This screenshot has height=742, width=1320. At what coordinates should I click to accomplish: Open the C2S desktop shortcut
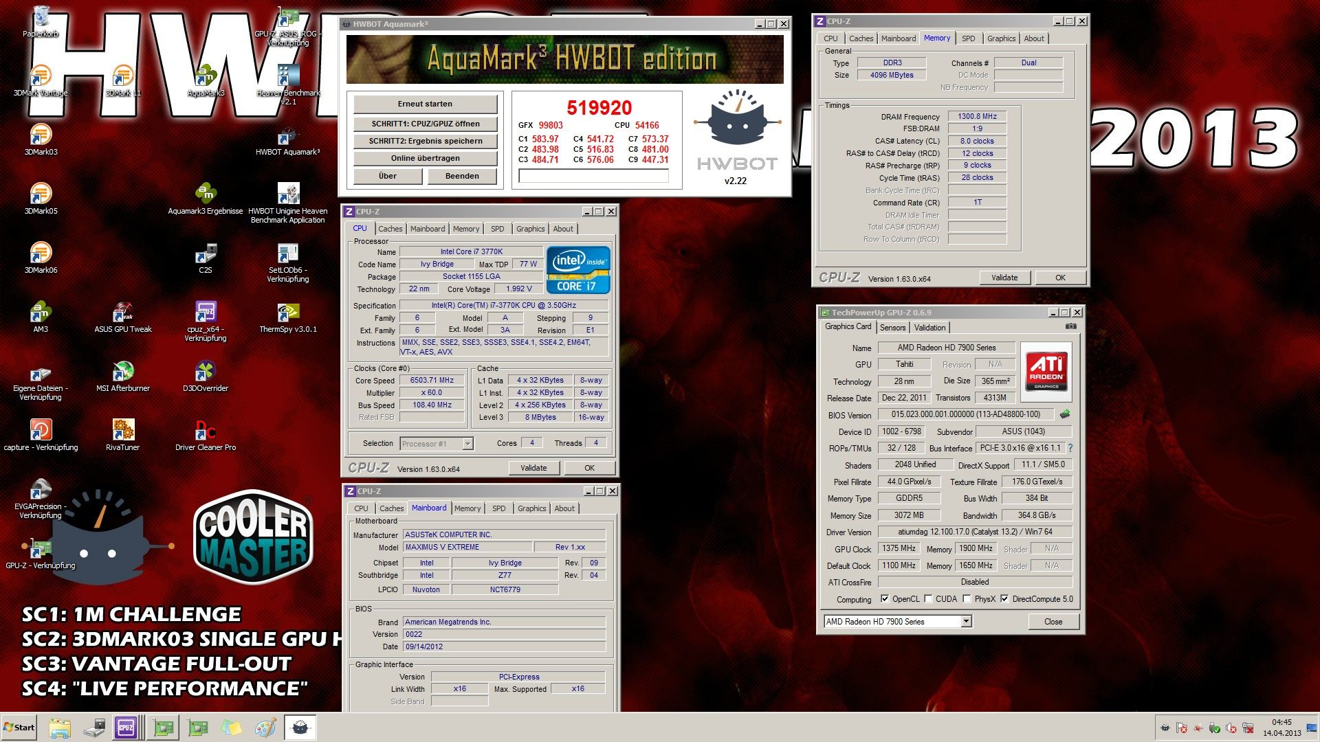point(206,257)
